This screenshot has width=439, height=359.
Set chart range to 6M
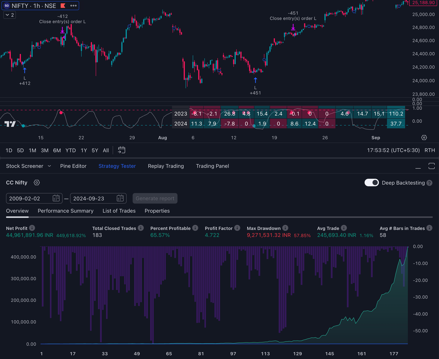click(x=57, y=150)
